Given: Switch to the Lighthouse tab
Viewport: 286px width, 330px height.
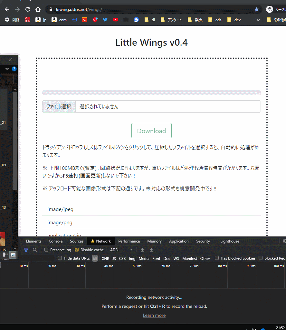Looking at the screenshot, I should click(x=230, y=241).
